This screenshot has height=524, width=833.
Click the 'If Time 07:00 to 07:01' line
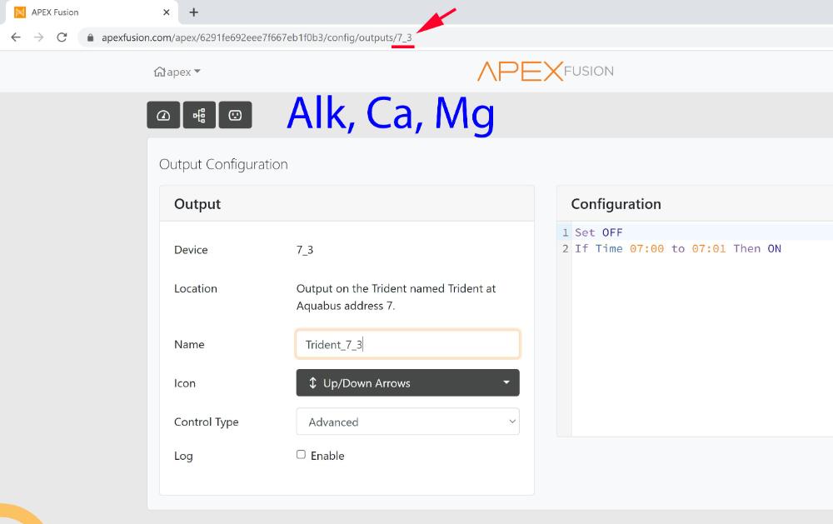[x=677, y=249]
